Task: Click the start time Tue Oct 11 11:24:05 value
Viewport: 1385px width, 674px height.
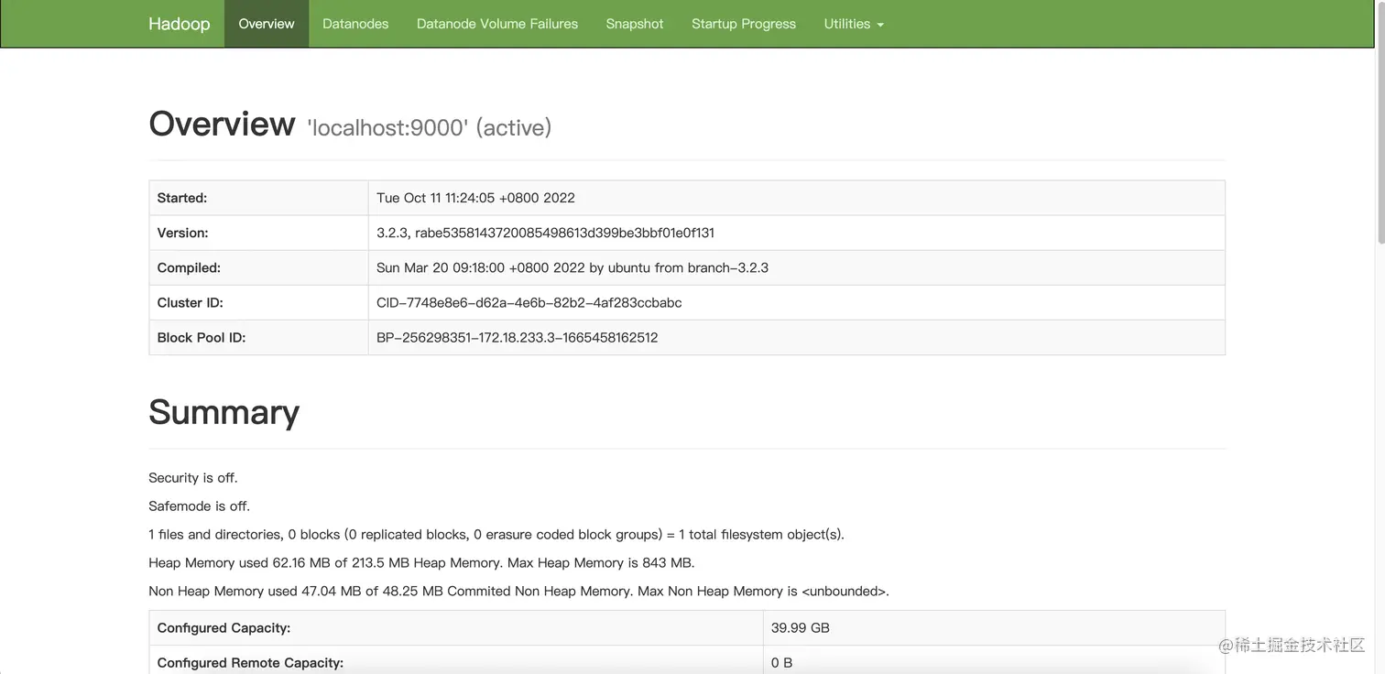Action: coord(475,198)
